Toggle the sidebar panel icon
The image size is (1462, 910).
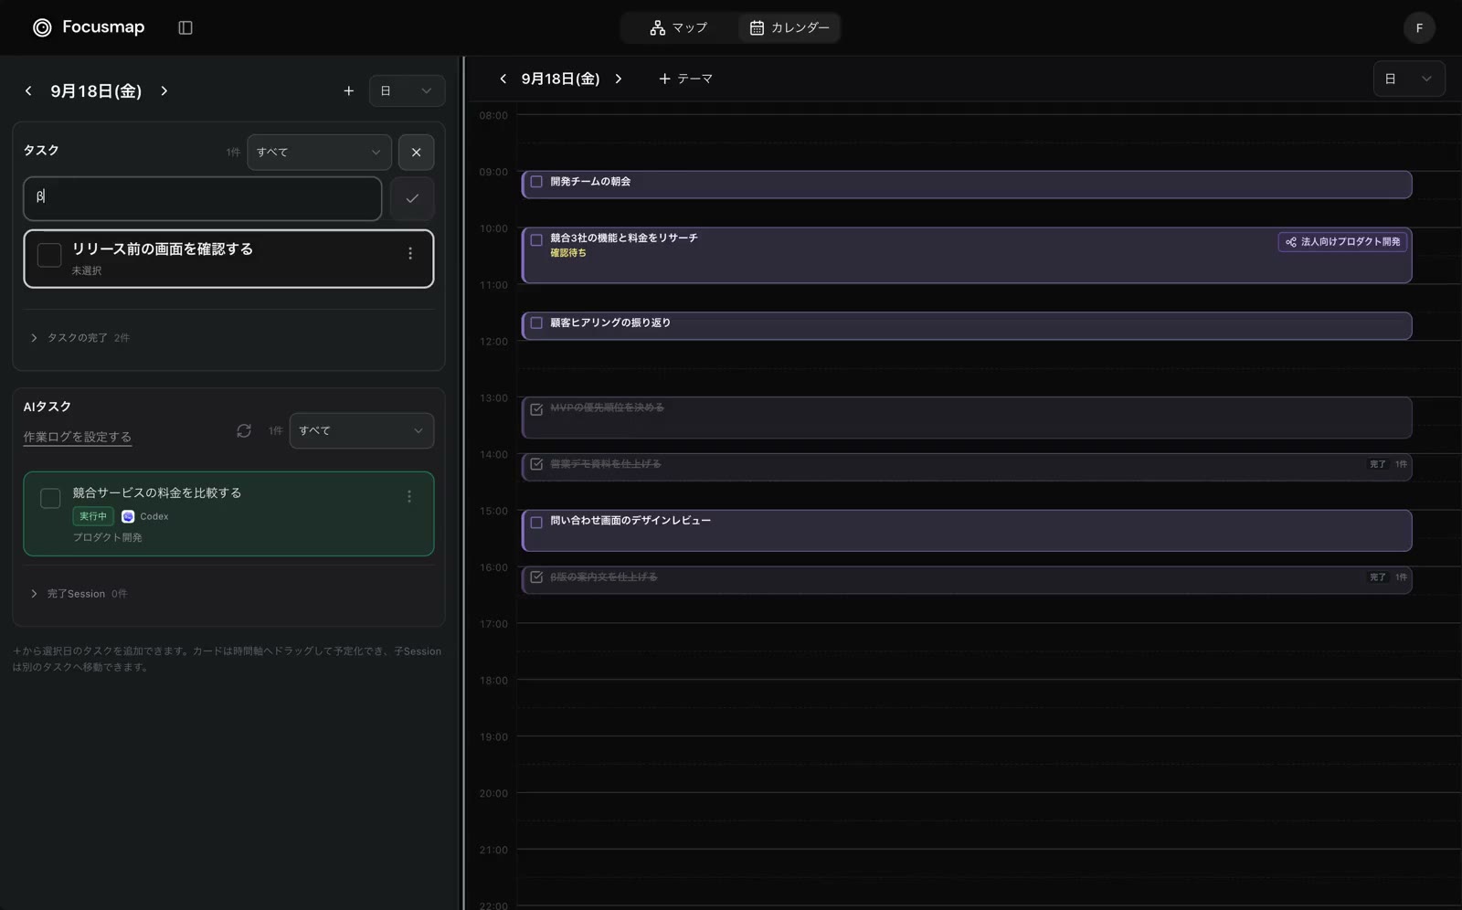(x=185, y=27)
